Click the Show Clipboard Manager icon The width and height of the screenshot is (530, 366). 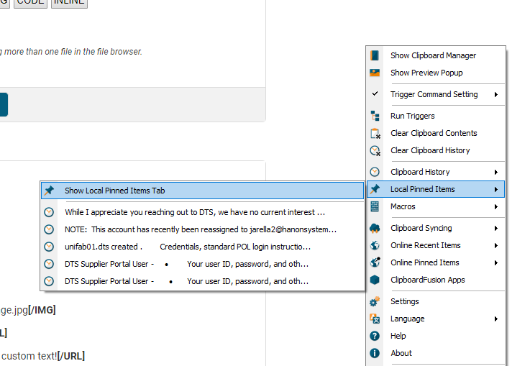coord(375,55)
